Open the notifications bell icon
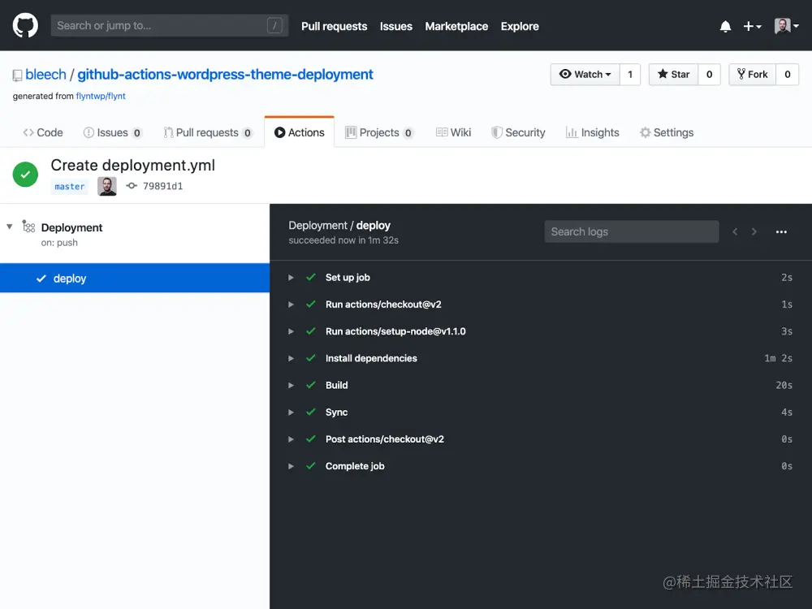812x609 pixels. [725, 25]
